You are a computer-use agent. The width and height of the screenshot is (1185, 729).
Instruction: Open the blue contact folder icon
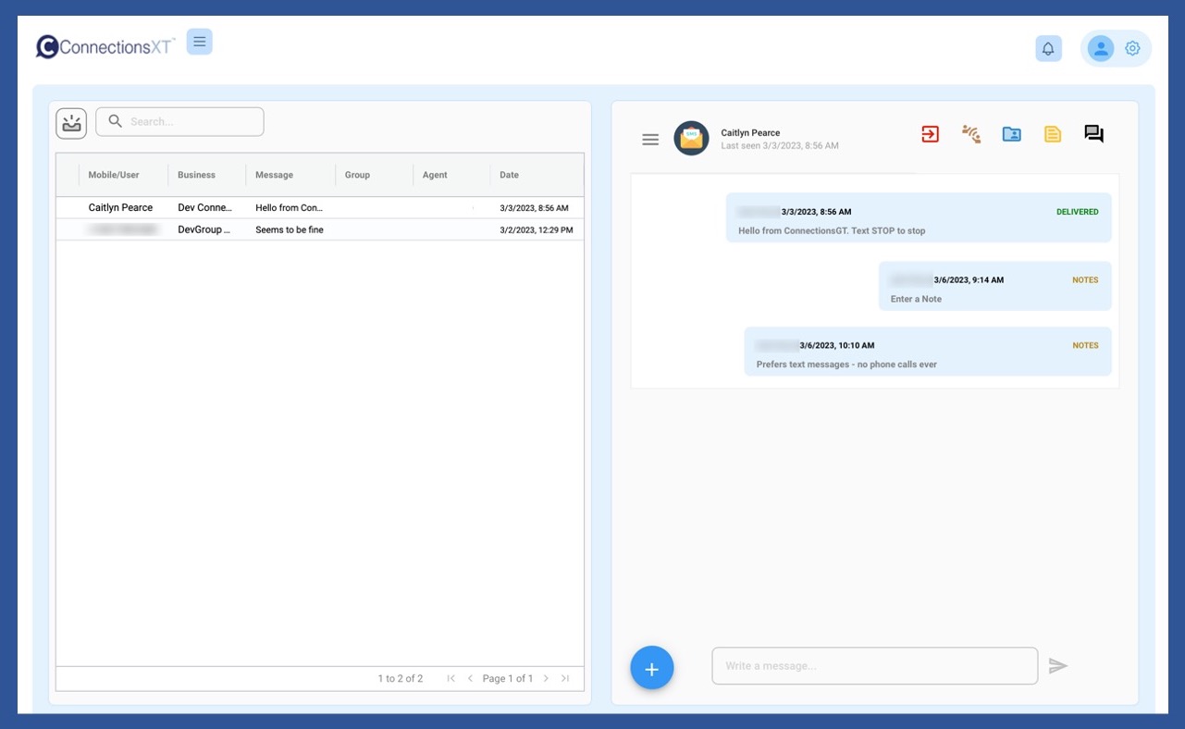click(x=1011, y=134)
